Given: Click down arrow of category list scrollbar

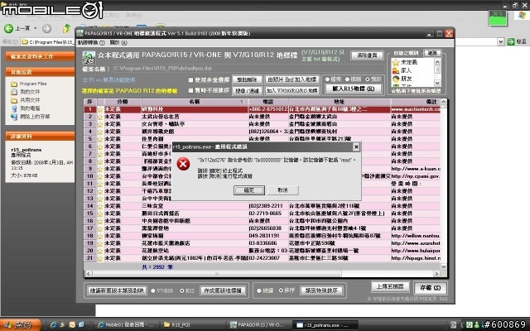Looking at the screenshot, I should tap(437, 83).
